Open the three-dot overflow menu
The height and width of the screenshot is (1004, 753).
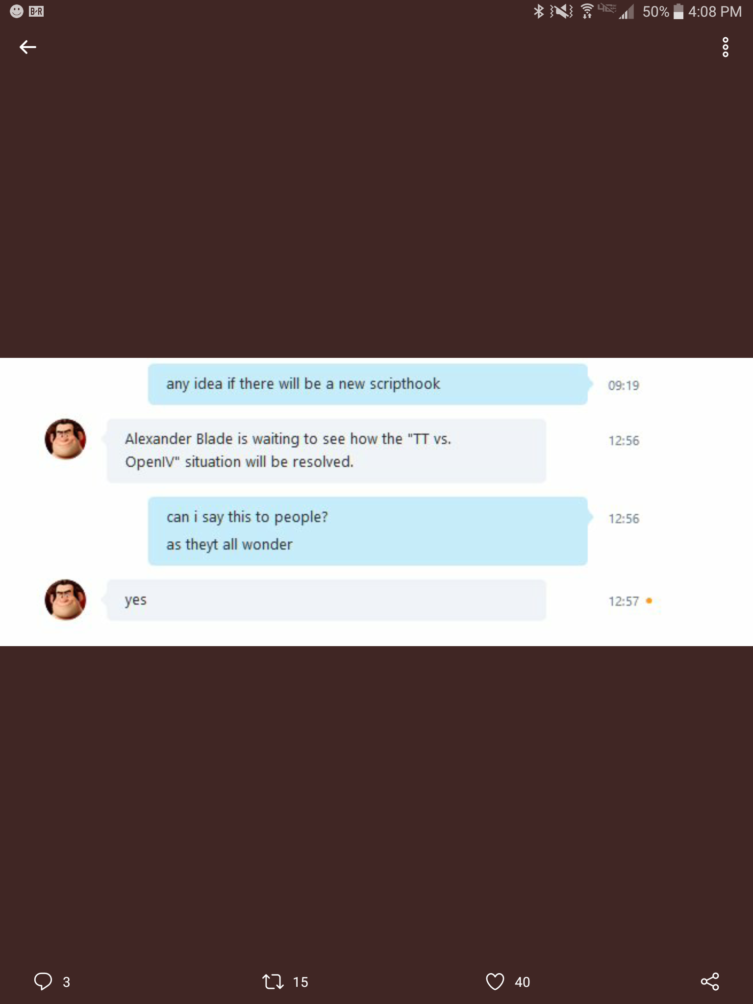coord(725,47)
